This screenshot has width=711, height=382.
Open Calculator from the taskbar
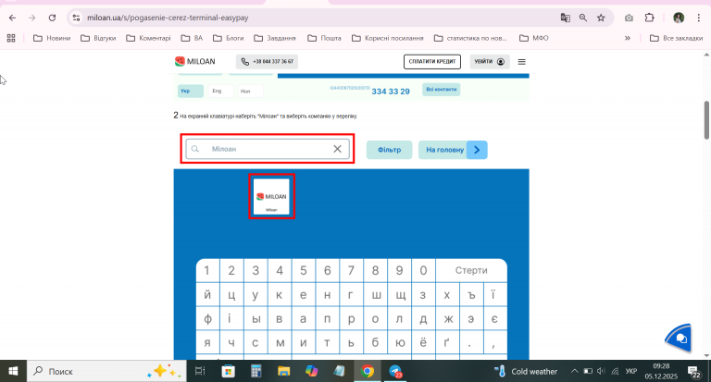click(x=256, y=371)
